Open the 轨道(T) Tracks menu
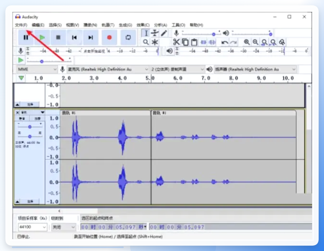The height and width of the screenshot is (251, 324). point(108,25)
